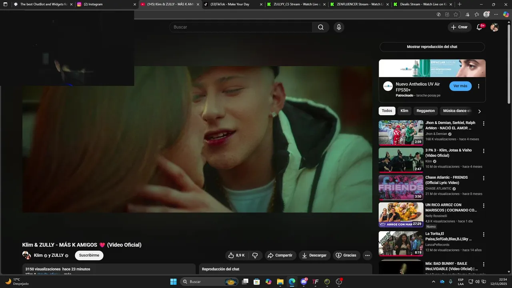This screenshot has width=512, height=288.
Task: Open Edge favorites list icon
Action: point(476,14)
